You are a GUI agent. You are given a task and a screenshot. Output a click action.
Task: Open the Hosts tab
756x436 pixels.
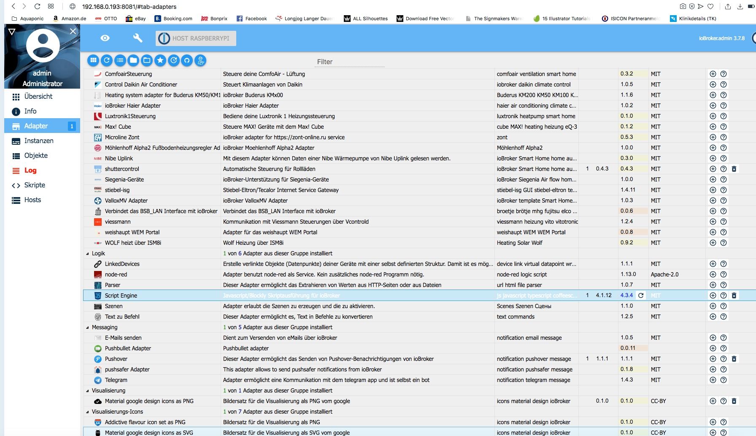42,200
